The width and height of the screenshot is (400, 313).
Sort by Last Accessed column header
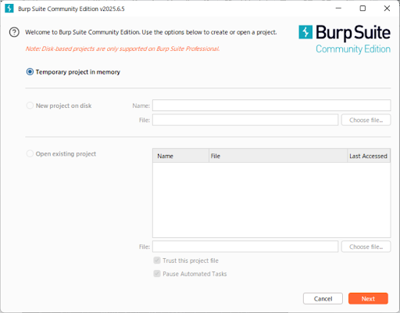click(369, 156)
